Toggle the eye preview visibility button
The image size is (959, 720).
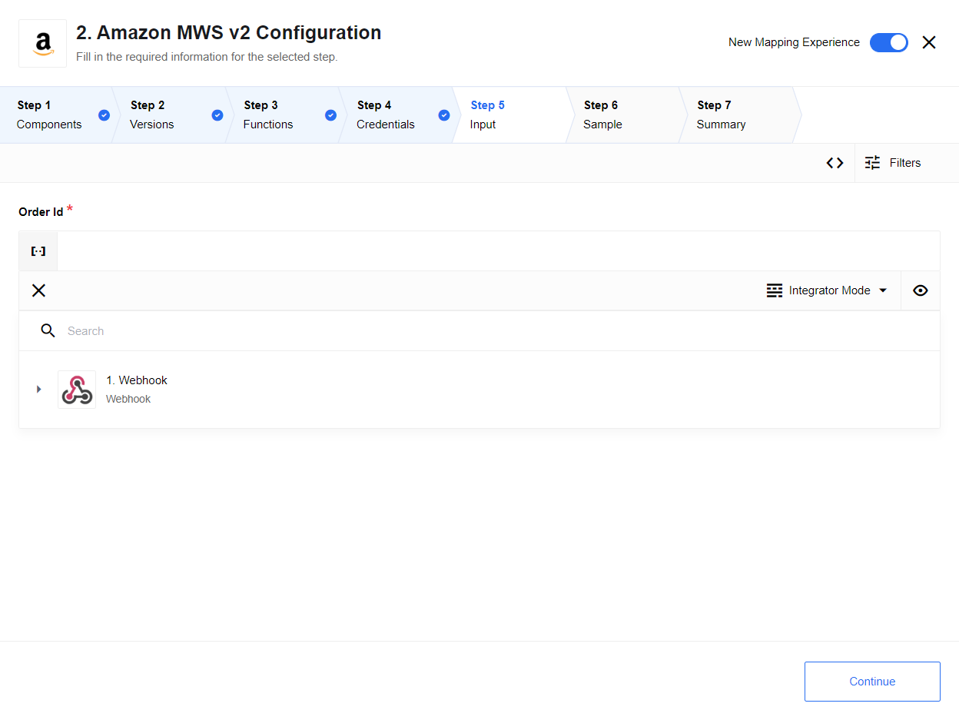[921, 290]
